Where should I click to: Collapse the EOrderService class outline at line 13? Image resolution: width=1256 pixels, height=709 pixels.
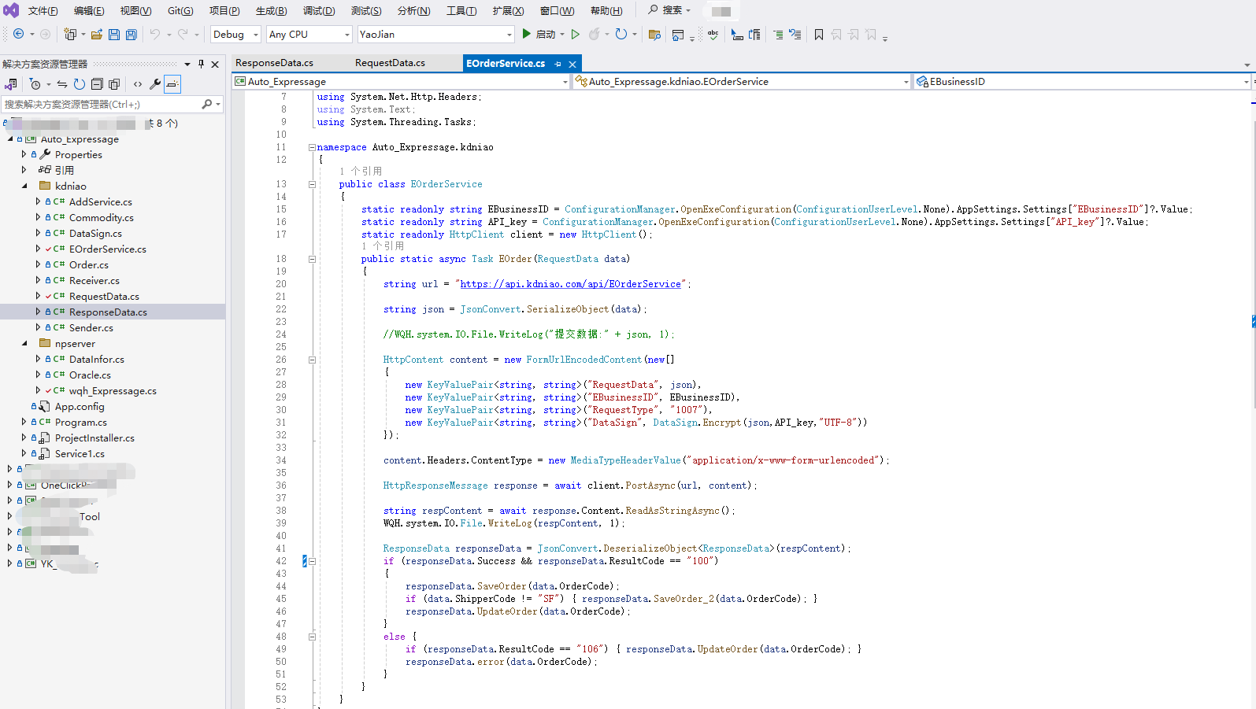312,184
